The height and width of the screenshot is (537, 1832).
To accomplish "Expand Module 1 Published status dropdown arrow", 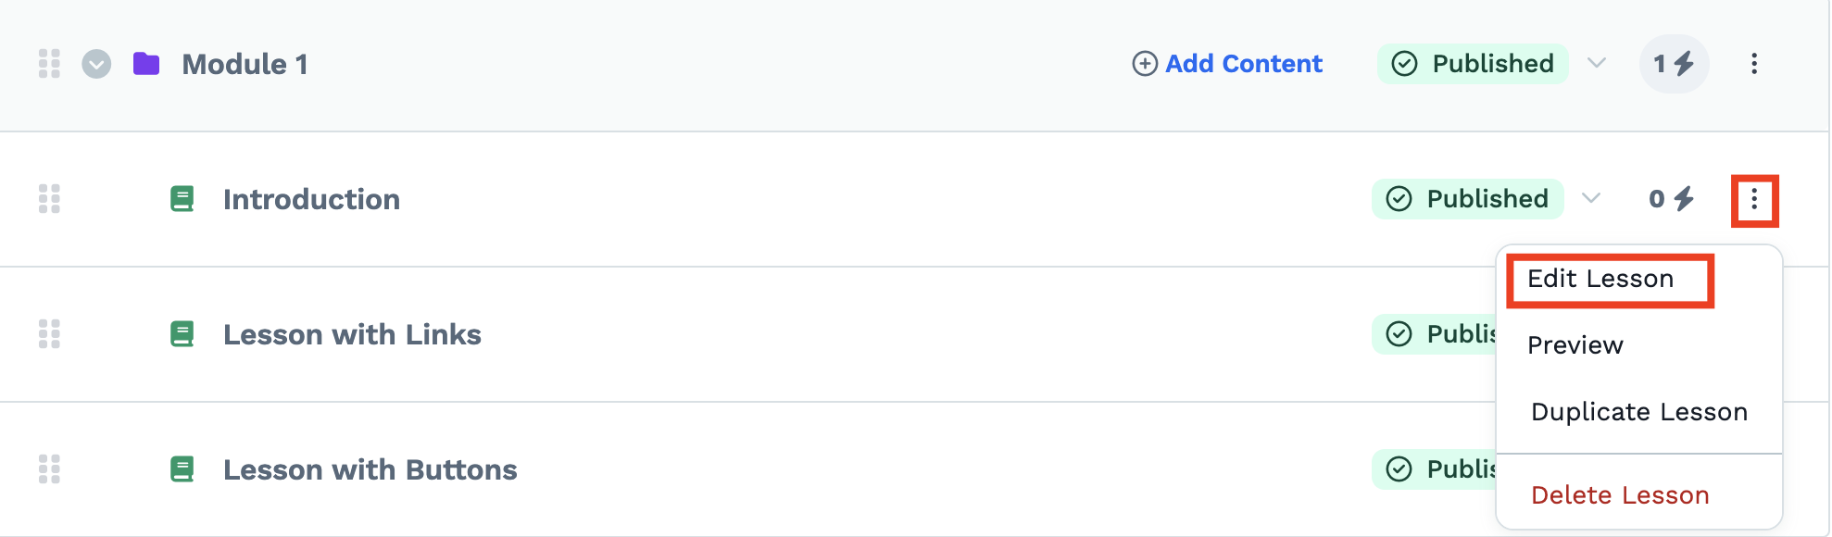I will coord(1597,63).
